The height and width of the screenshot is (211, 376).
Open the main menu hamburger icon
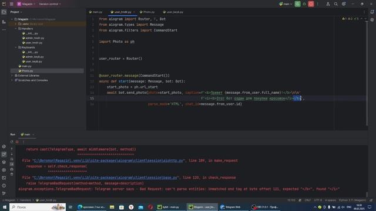click(x=12, y=4)
